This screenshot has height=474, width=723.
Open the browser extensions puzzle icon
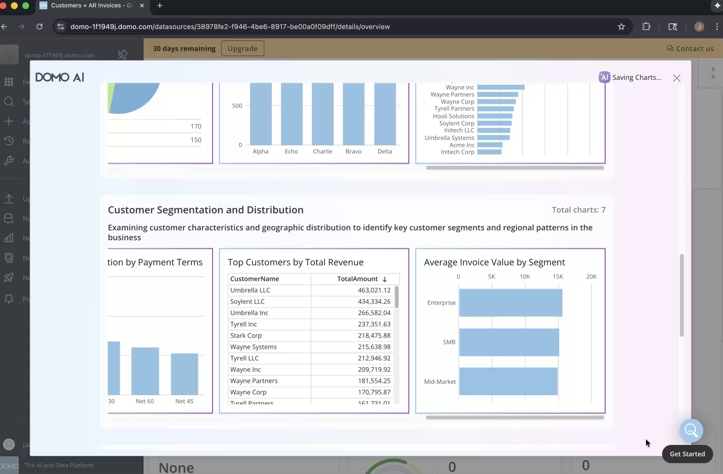(x=646, y=27)
